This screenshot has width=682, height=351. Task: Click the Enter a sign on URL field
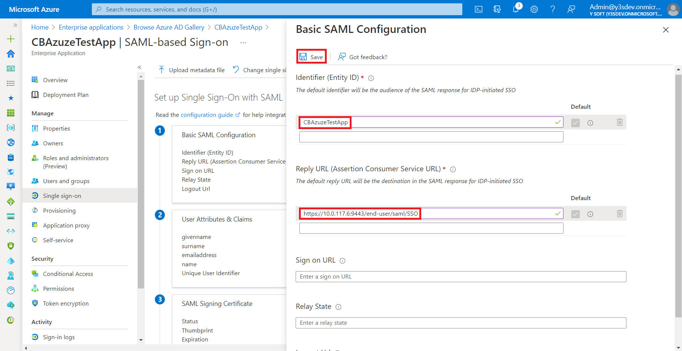pos(460,276)
